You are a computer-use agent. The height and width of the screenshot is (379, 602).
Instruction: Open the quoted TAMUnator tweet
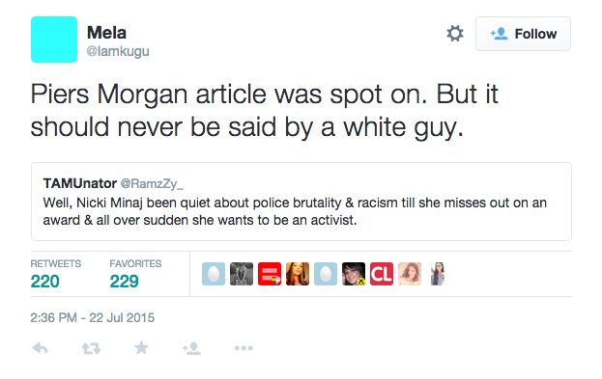point(301,202)
